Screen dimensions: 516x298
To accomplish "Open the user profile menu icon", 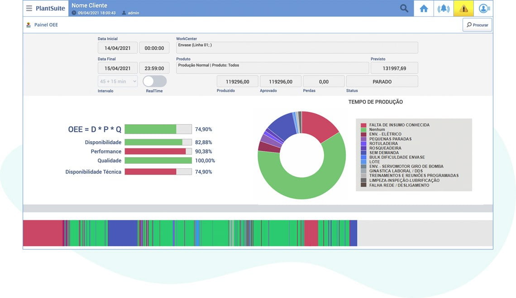I will coord(483,8).
